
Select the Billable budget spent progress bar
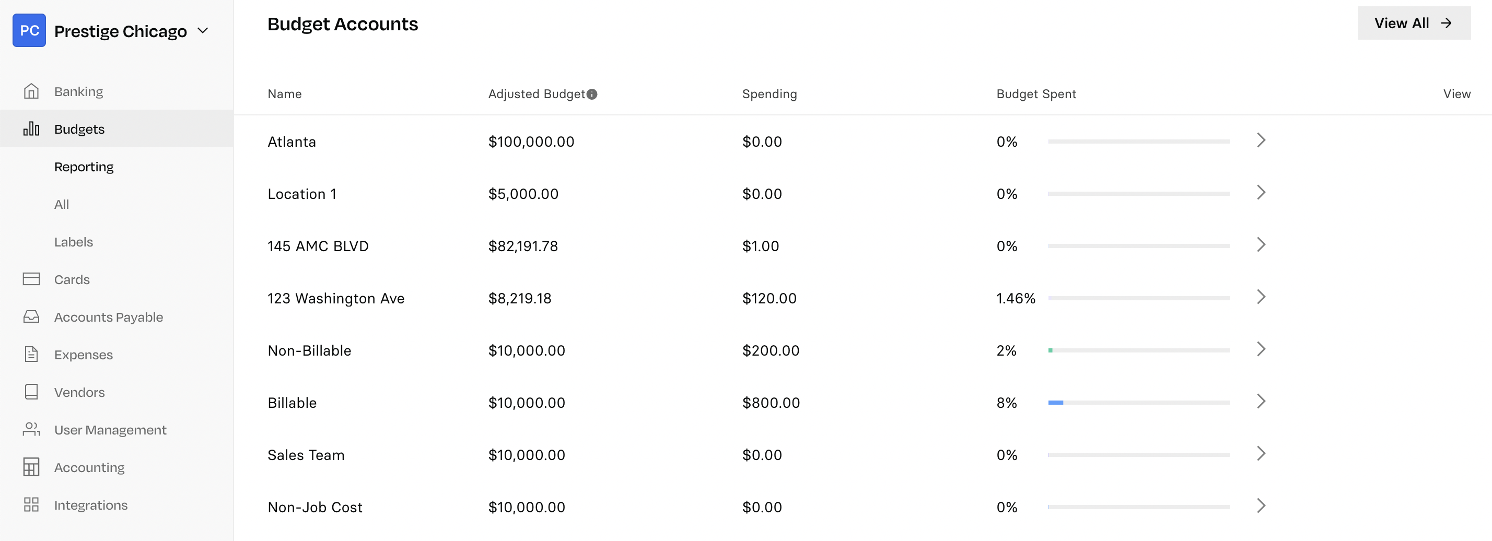[1139, 403]
